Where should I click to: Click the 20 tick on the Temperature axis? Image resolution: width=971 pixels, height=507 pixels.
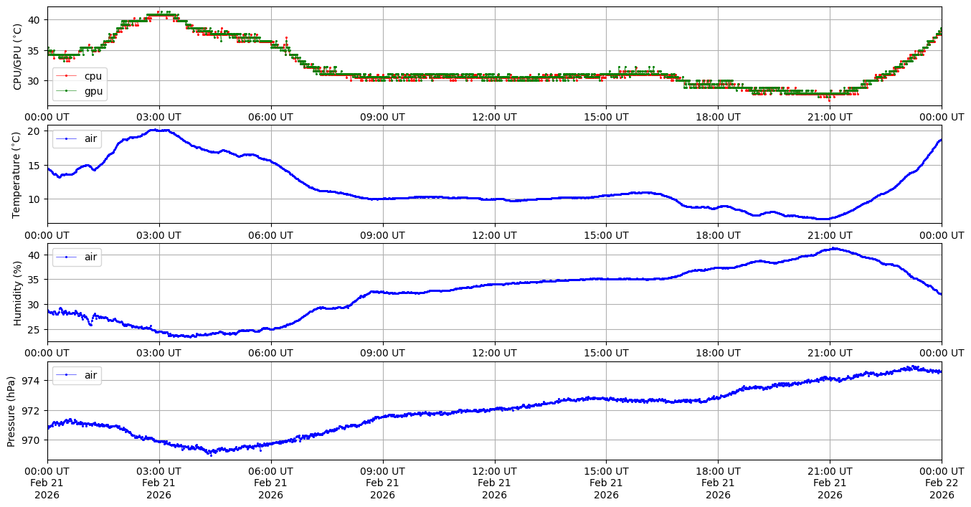[36, 131]
